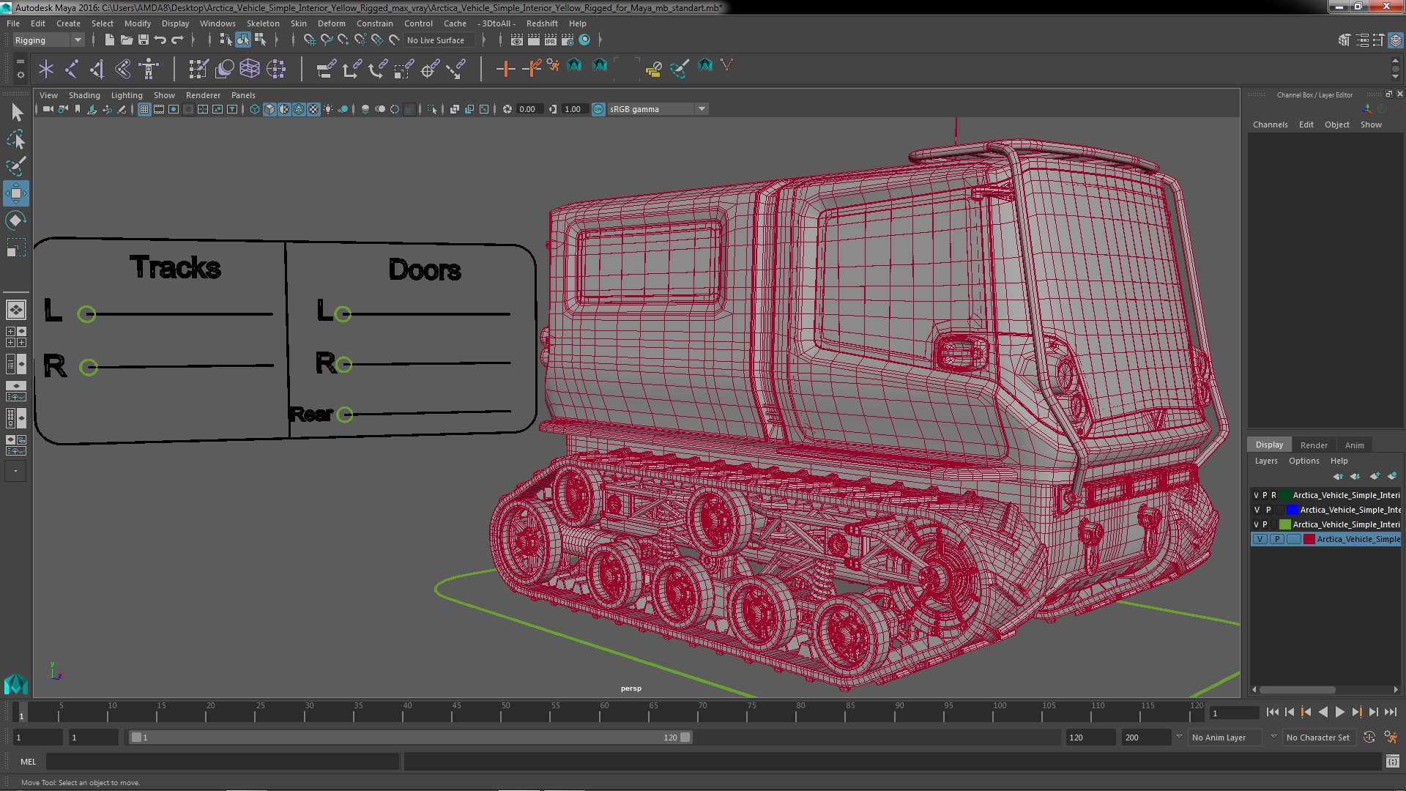Click the Display tab in bottom panel
1406x791 pixels.
pos(1269,445)
